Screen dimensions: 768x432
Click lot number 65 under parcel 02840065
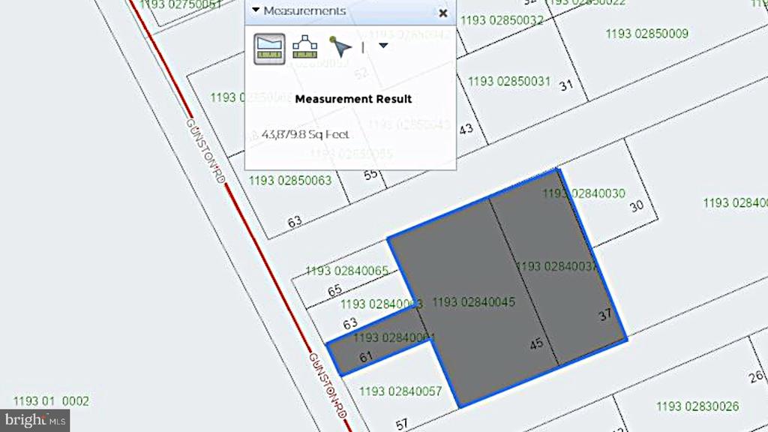[334, 291]
